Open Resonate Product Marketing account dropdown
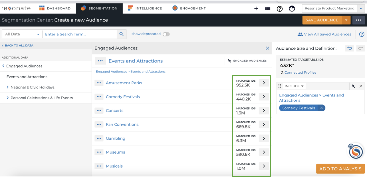The width and height of the screenshot is (367, 177). pos(333,8)
